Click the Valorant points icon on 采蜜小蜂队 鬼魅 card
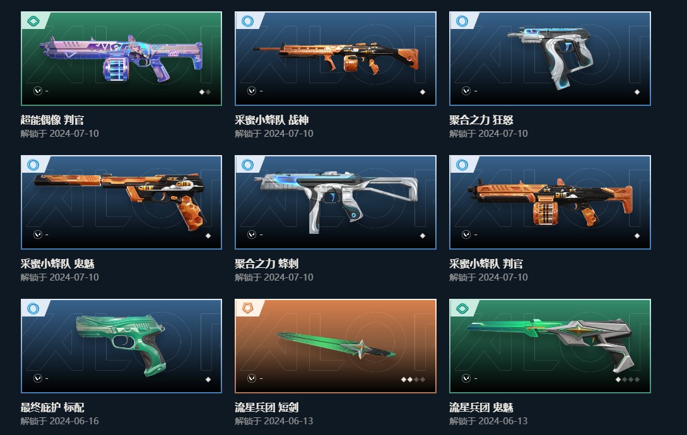 click(x=38, y=235)
